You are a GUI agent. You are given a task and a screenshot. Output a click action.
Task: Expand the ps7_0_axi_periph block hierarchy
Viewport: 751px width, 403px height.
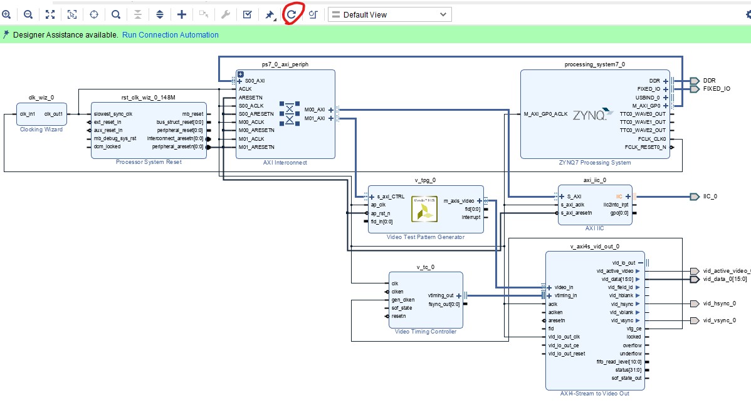click(x=241, y=74)
